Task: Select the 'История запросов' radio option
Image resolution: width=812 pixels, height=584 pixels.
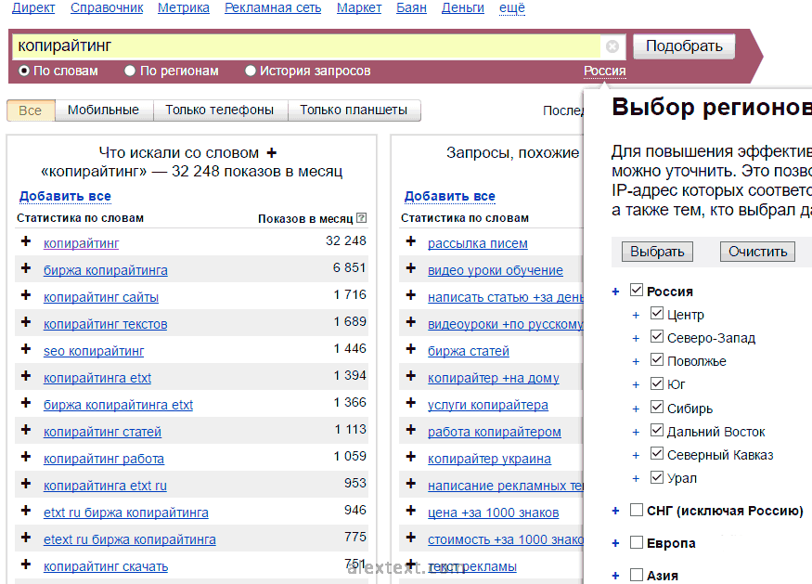Action: pyautogui.click(x=251, y=71)
